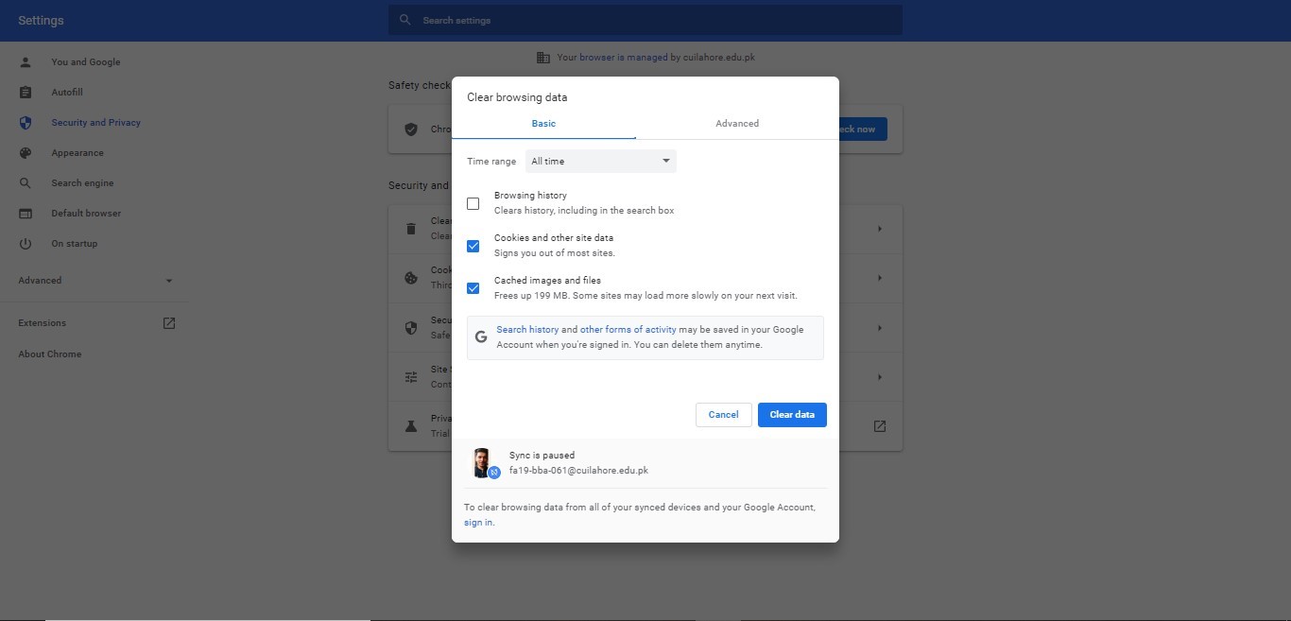The width and height of the screenshot is (1291, 621).
Task: Click the profile avatar beside Sync is paused
Action: (x=483, y=463)
